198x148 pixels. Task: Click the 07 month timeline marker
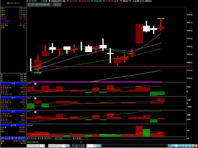tap(82, 142)
